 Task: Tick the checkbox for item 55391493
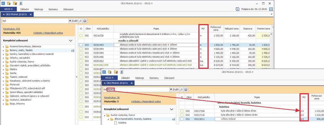(x=81, y=45)
